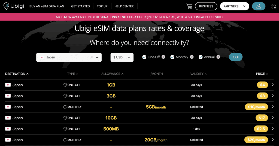Image resolution: width=279 pixels, height=146 pixels.
Task: Click the Ubigi logo
Action: [x=14, y=6]
